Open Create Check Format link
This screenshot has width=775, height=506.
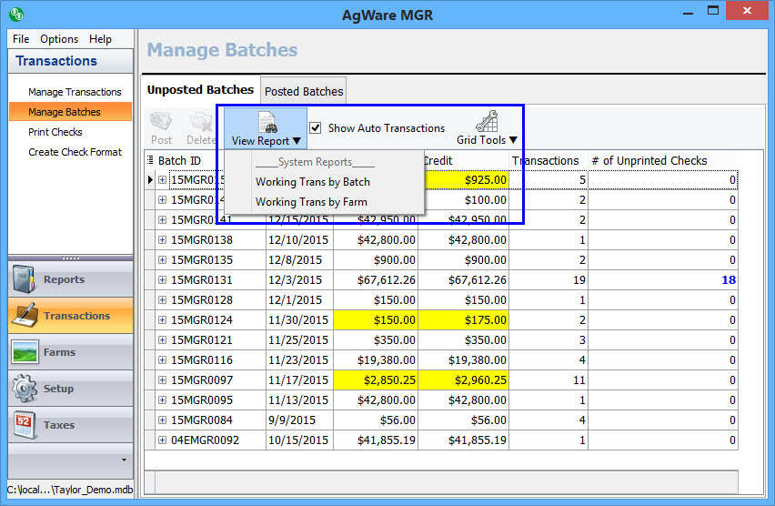(75, 152)
